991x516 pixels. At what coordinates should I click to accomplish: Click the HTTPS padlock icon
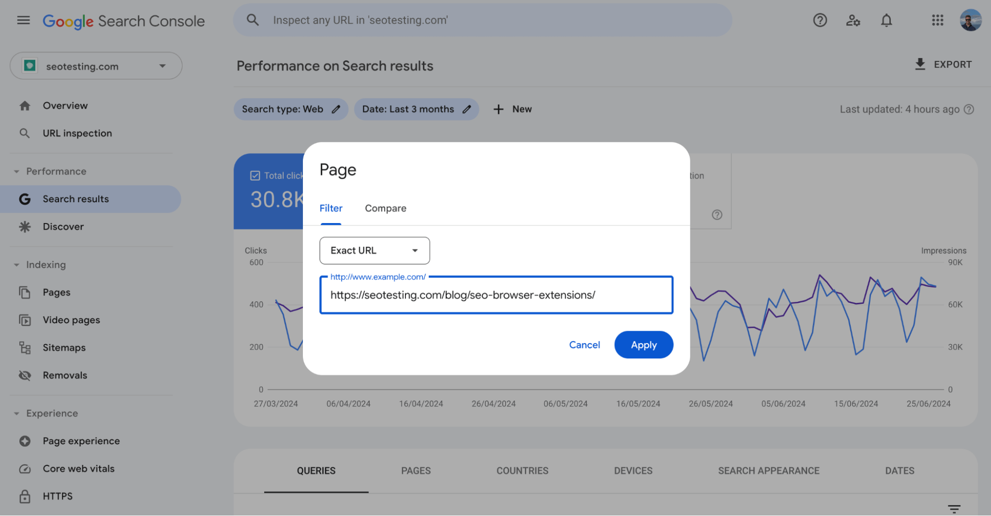coord(25,496)
